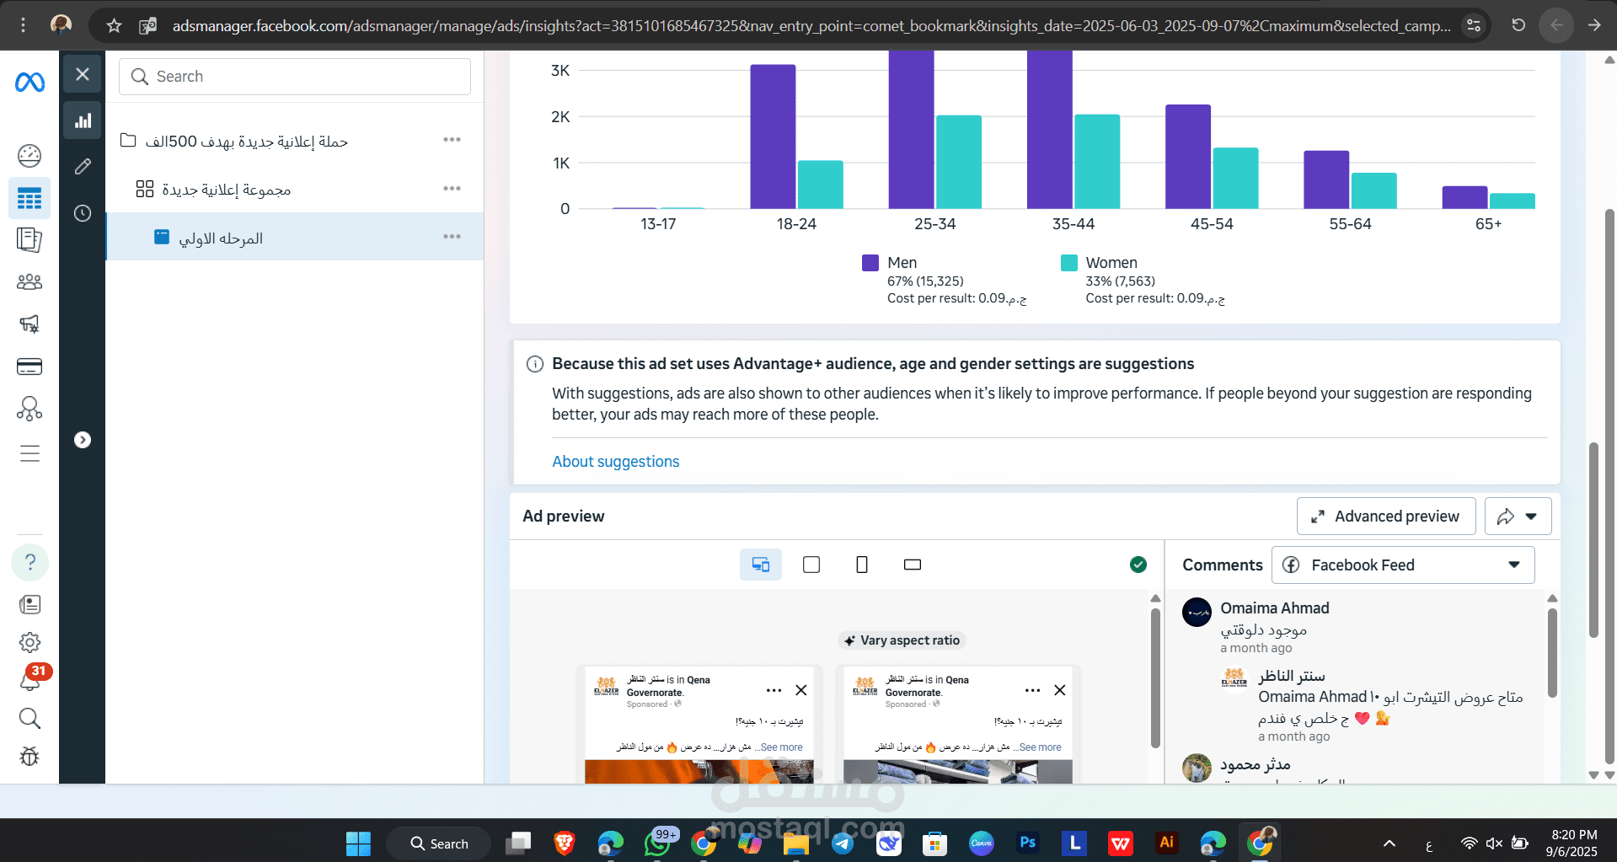Click the magnifier search icon in left rail

(29, 718)
